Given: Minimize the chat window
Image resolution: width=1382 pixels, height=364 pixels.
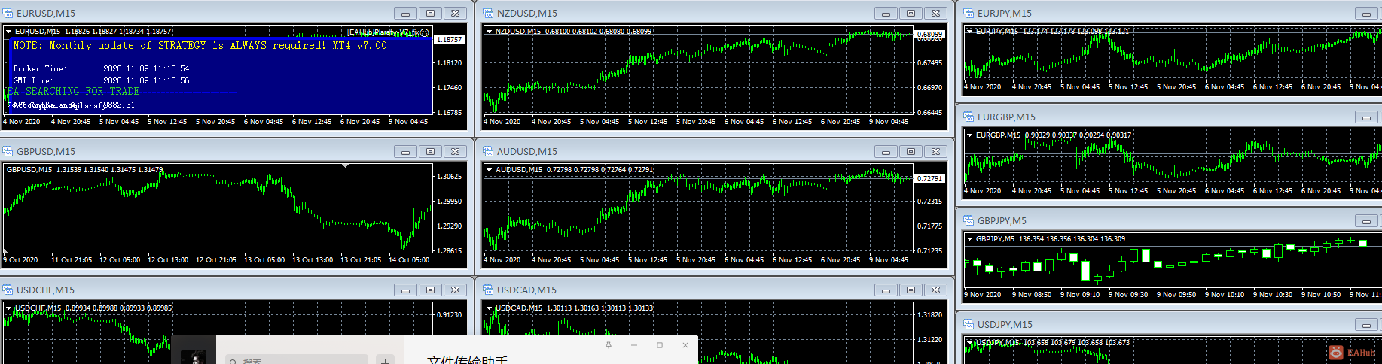Looking at the screenshot, I should click(634, 345).
